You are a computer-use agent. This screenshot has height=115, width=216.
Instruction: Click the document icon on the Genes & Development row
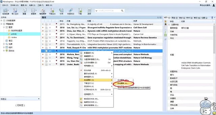pos(46,24)
